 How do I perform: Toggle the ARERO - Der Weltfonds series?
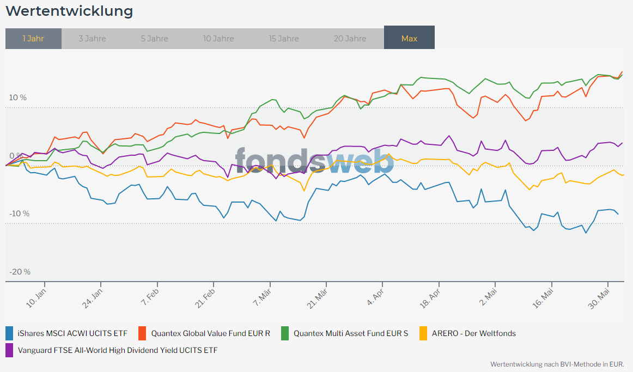474,333
